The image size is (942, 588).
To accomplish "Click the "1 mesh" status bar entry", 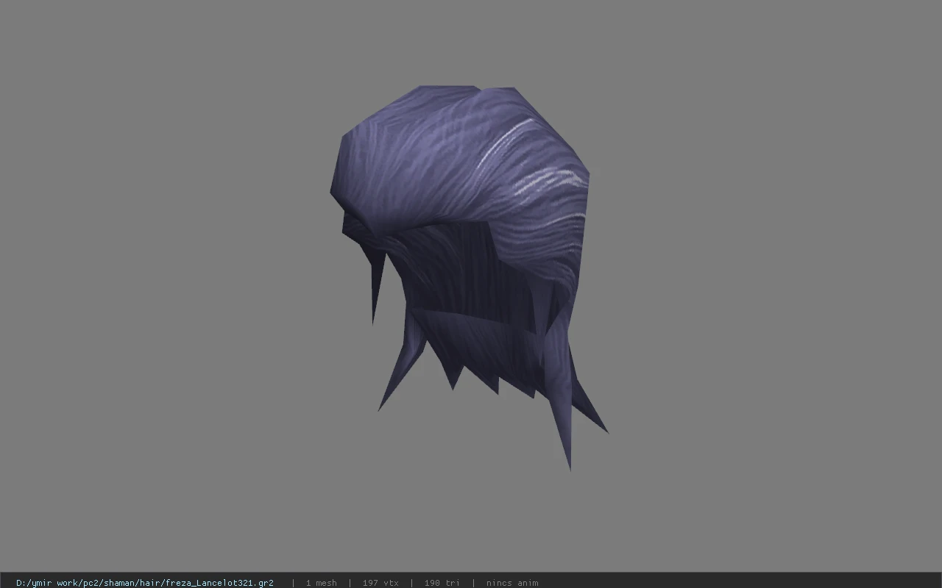I will 321,582.
